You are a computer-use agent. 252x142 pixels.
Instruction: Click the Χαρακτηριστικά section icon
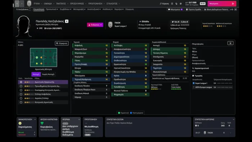click(x=193, y=68)
